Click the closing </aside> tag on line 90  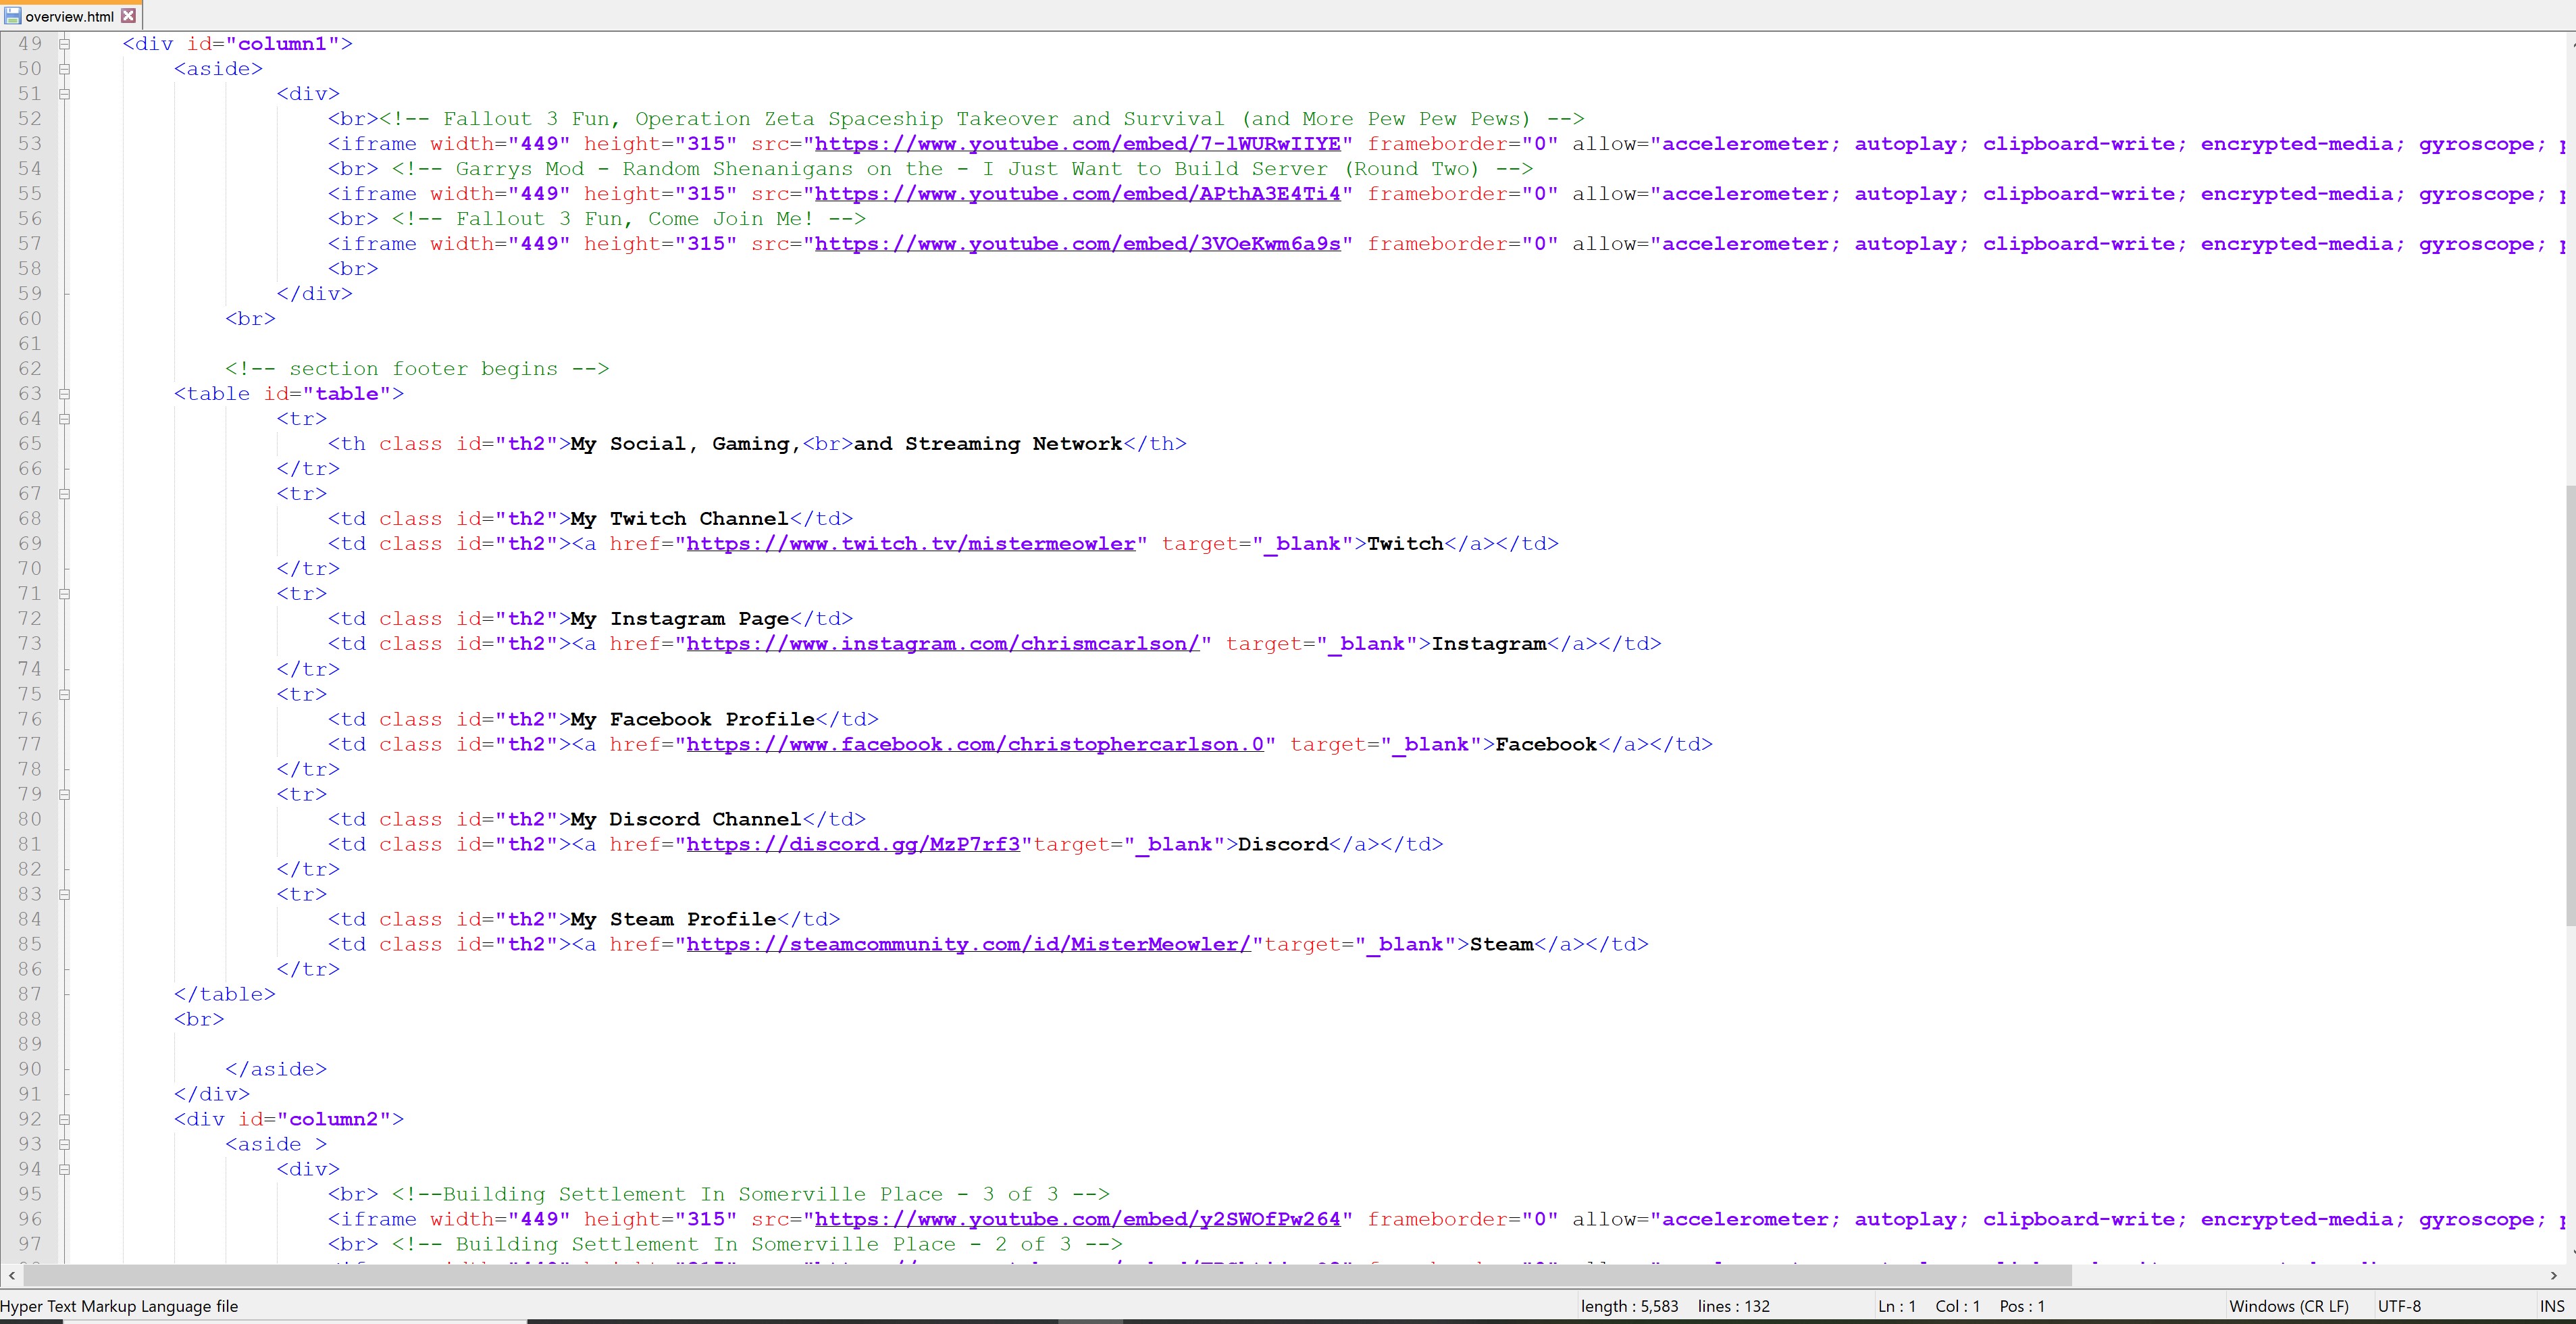tap(276, 1069)
